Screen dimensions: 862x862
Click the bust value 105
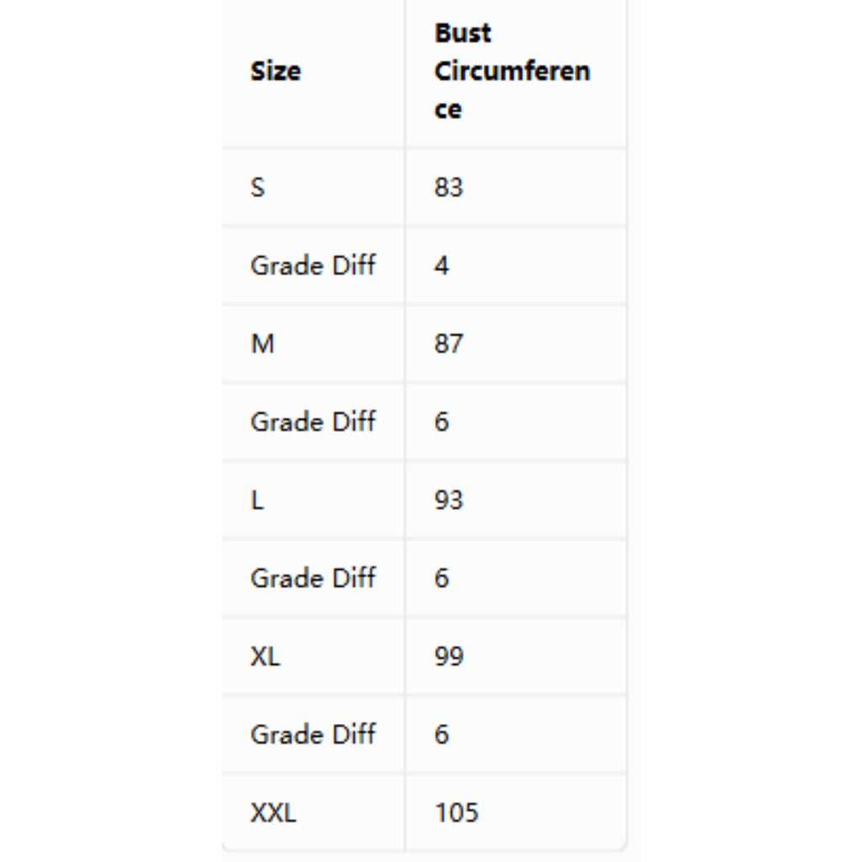(456, 812)
